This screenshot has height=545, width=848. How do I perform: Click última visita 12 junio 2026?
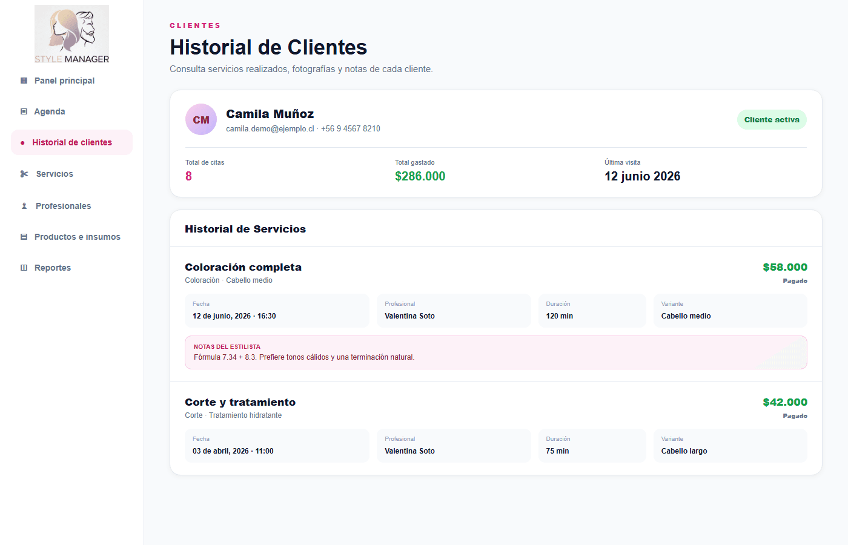(x=643, y=176)
